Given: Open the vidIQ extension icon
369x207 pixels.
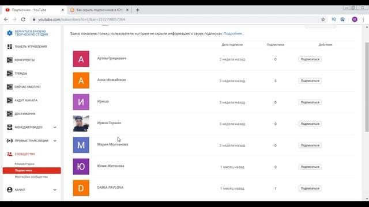Looking at the screenshot, I should click(x=333, y=20).
